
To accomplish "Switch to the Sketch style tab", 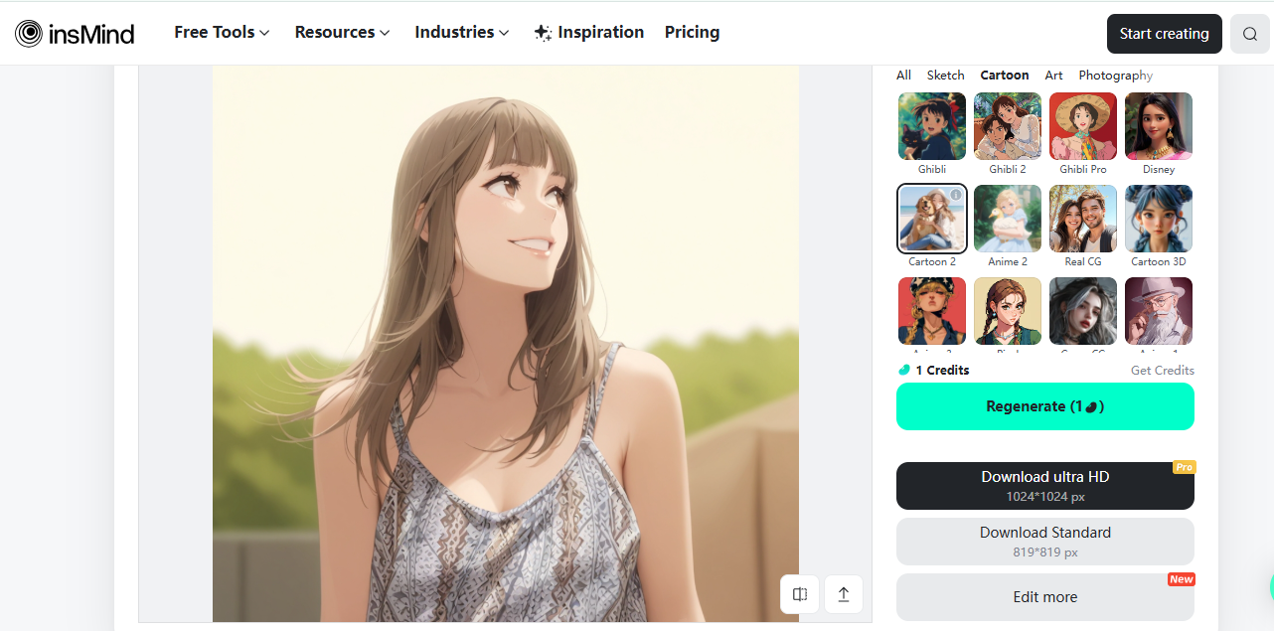I will coord(945,75).
